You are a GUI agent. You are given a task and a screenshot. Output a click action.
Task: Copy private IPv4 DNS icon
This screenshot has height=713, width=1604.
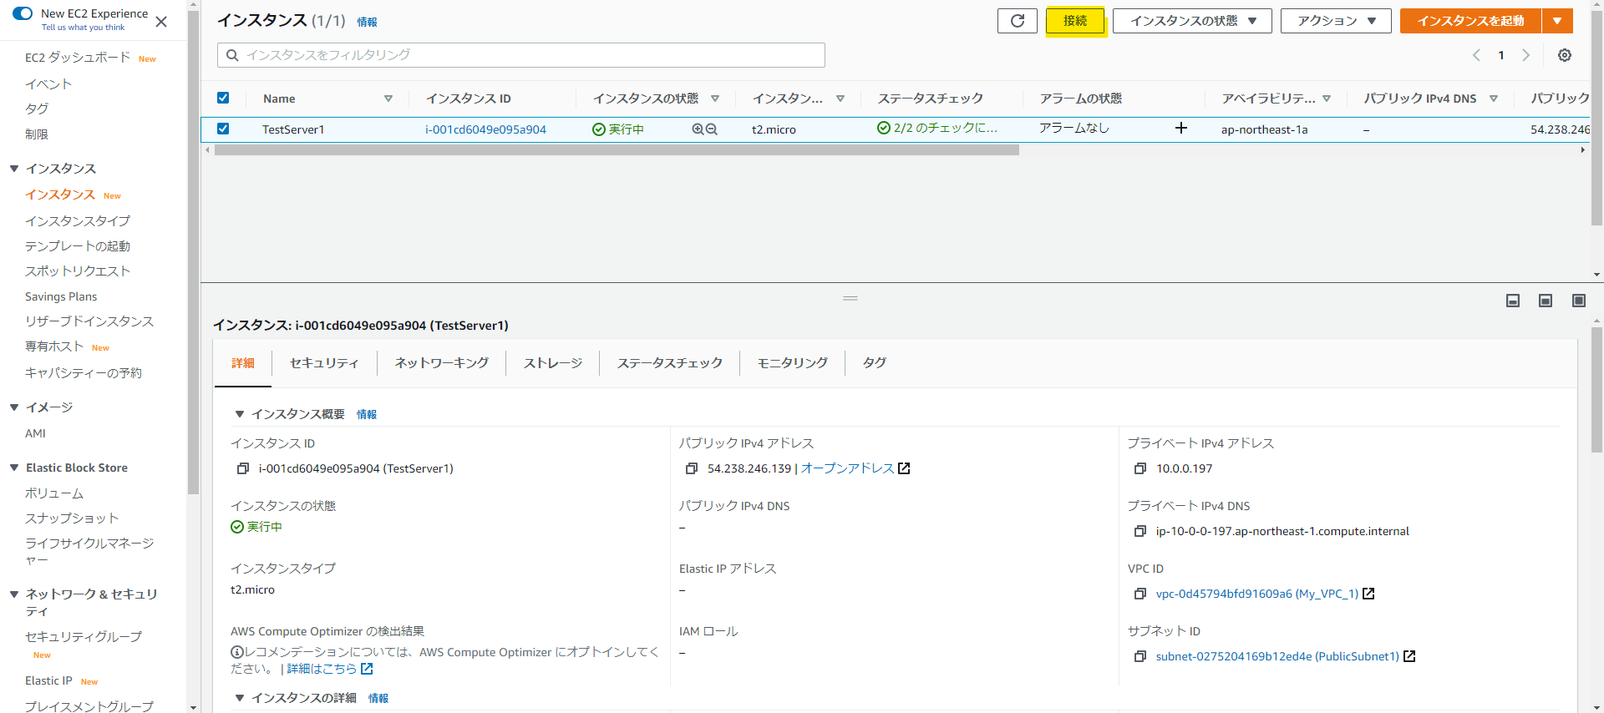[1140, 531]
